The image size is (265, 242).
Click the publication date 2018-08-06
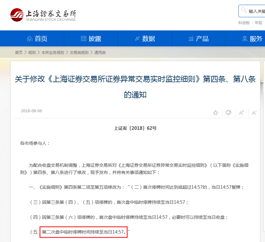point(31,111)
